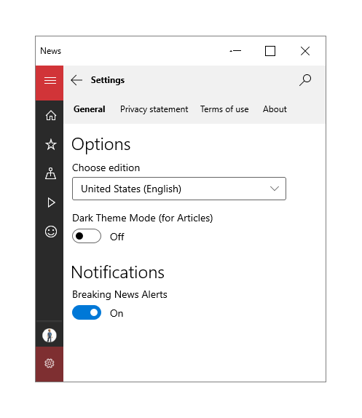
Task: Open the Videos play icon
Action: pos(51,202)
